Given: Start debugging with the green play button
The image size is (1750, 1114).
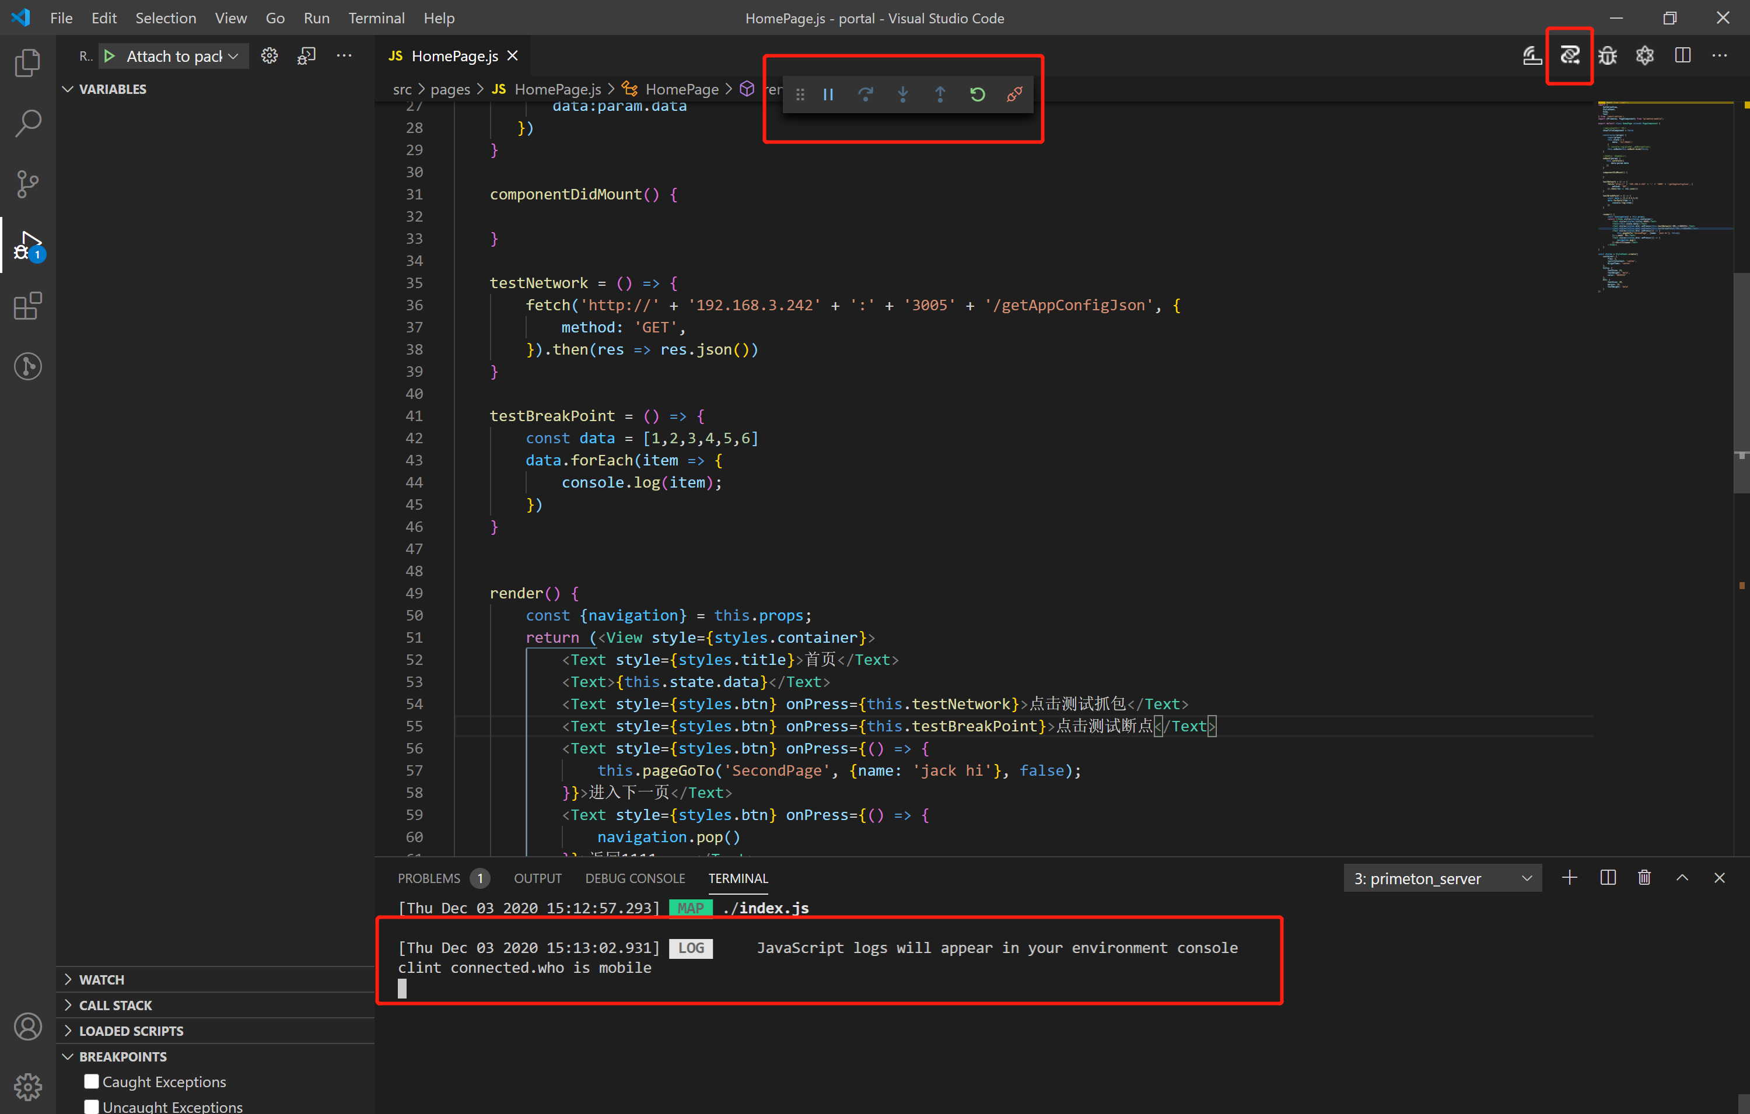Looking at the screenshot, I should 110,56.
